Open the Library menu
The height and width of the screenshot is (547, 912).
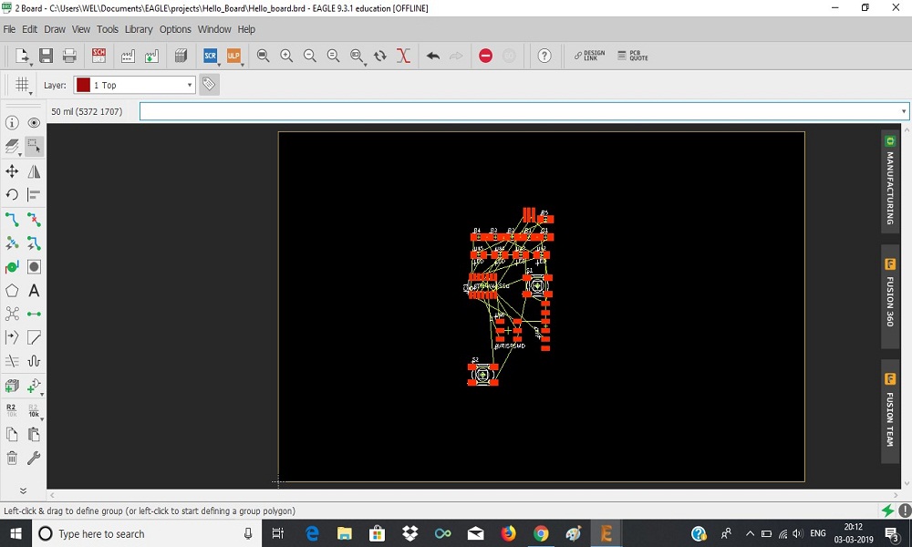click(x=139, y=29)
